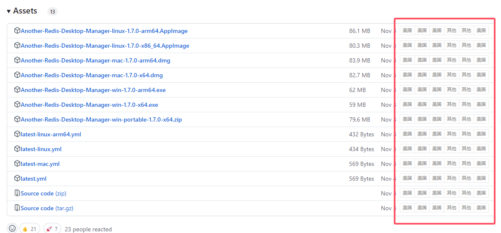Click the 432 Bytes file size
This screenshot has height=233, width=501.
(362, 134)
